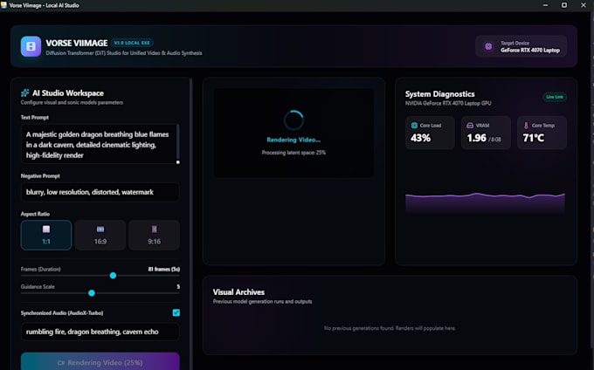Click the title bar app icon
This screenshot has width=594, height=370.
coord(3,5)
